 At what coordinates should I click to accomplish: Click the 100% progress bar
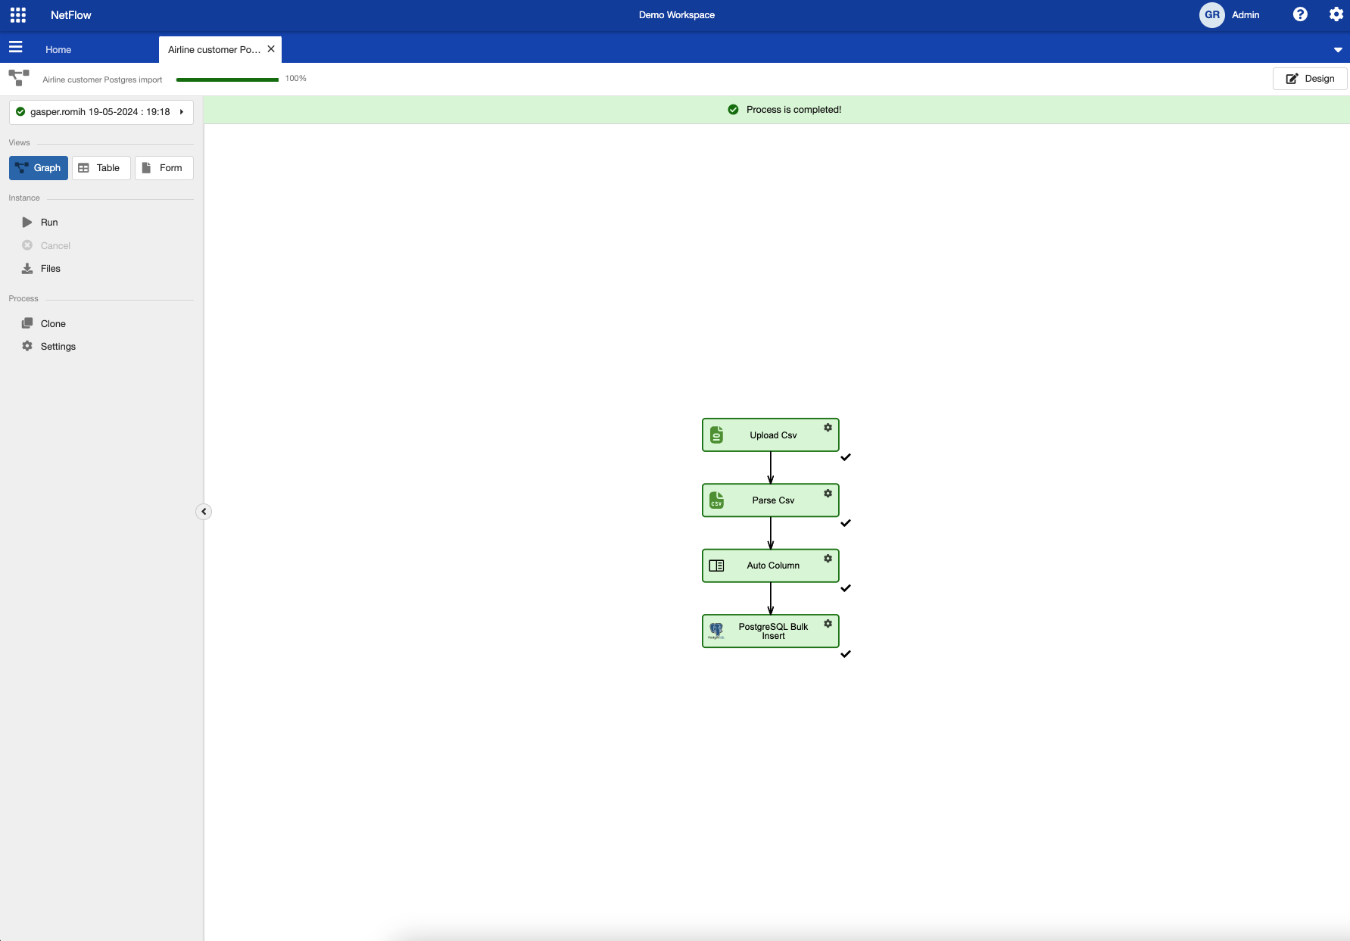[x=227, y=79]
